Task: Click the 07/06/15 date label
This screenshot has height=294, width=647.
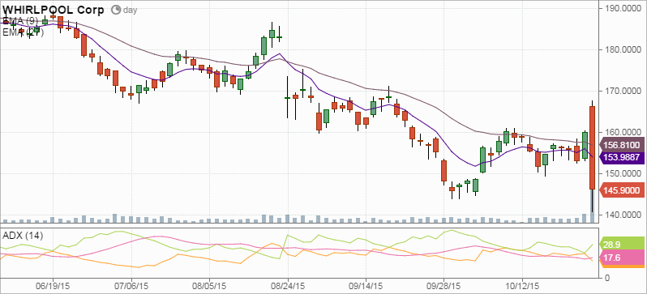Action: (131, 285)
